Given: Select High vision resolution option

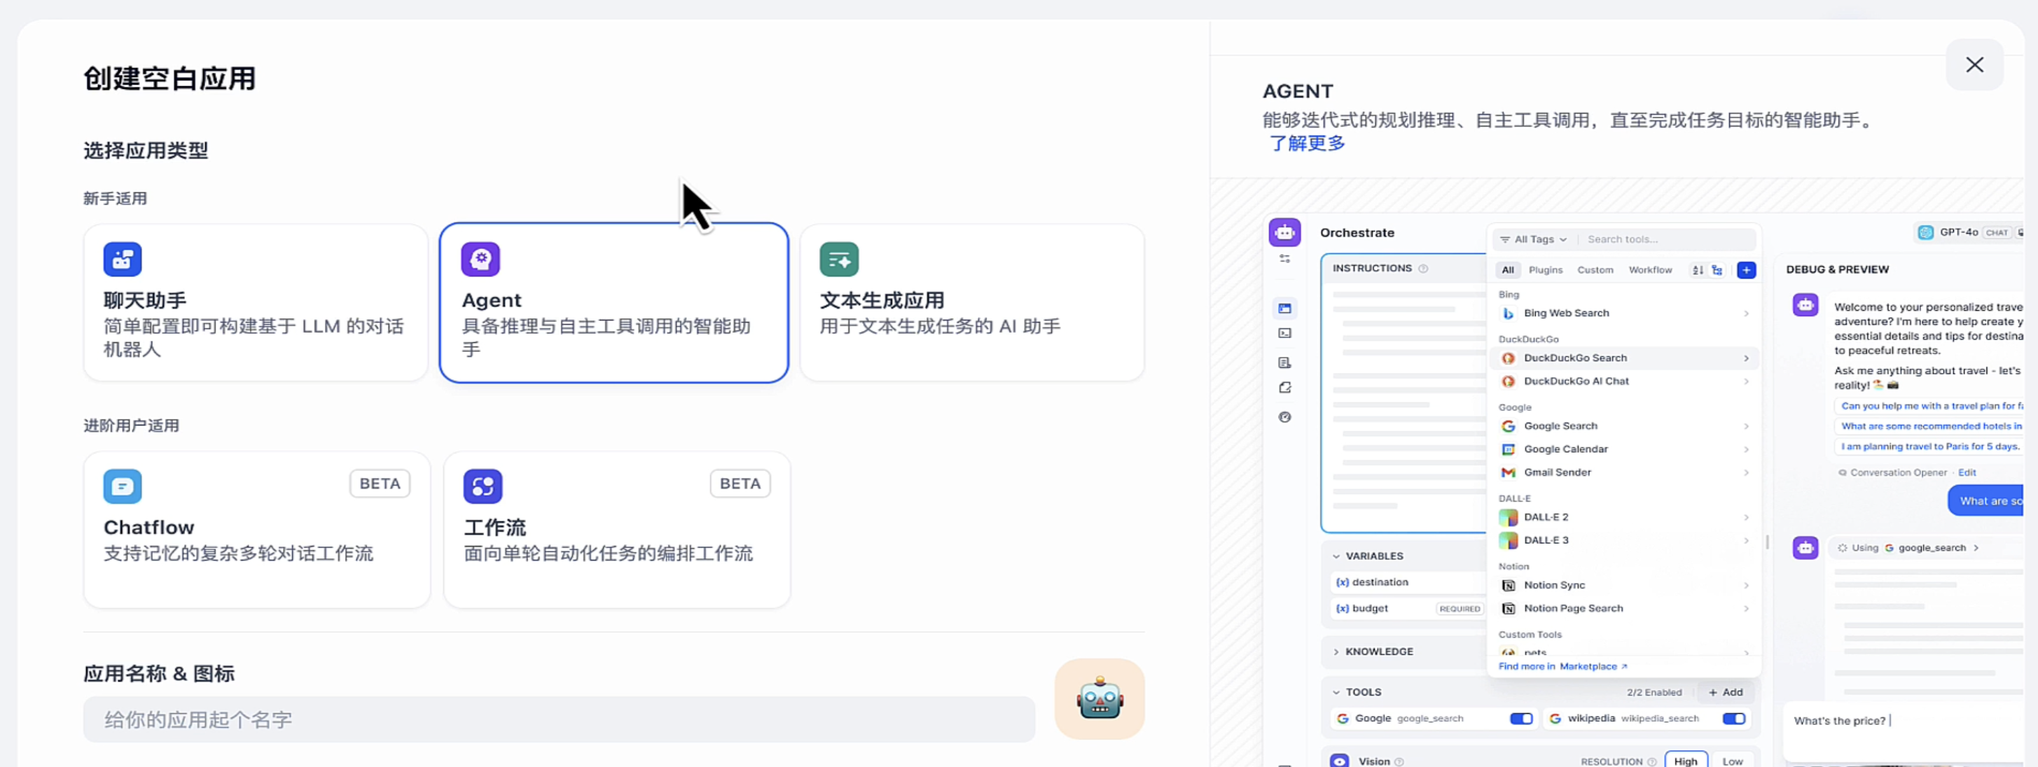Looking at the screenshot, I should pyautogui.click(x=1685, y=760).
